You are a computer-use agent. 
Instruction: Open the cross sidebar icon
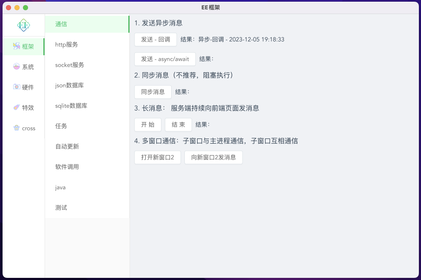point(17,128)
